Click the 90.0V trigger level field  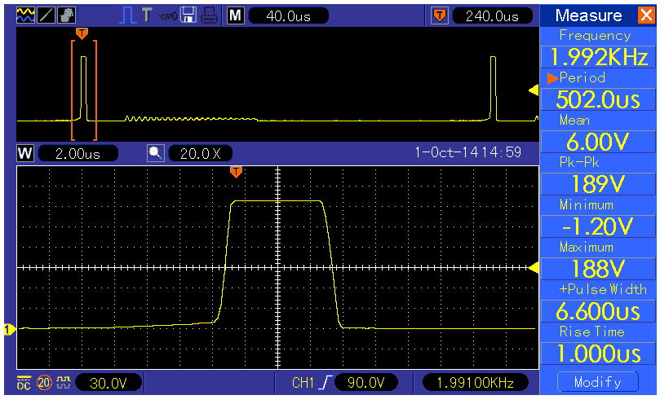pos(365,383)
